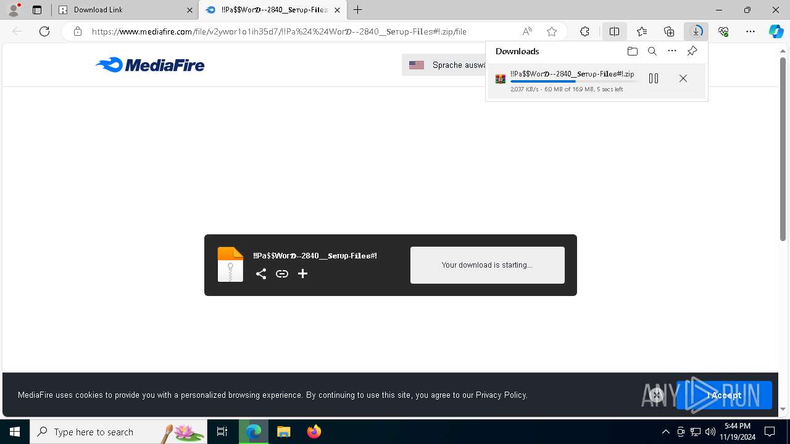Search downloads in the Downloads panel
790x444 pixels.
point(652,51)
